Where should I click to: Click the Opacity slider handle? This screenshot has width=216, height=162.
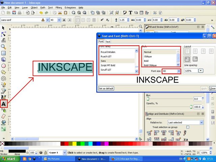click(191, 107)
